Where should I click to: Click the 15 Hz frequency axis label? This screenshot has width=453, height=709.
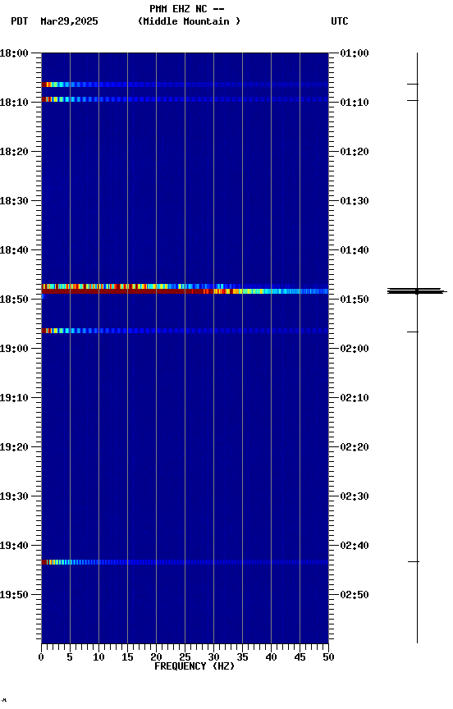(x=127, y=657)
